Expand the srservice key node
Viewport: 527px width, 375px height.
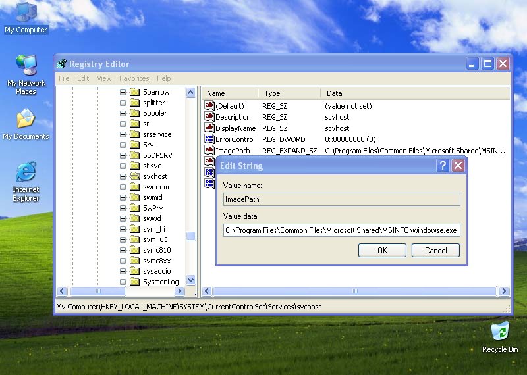123,134
